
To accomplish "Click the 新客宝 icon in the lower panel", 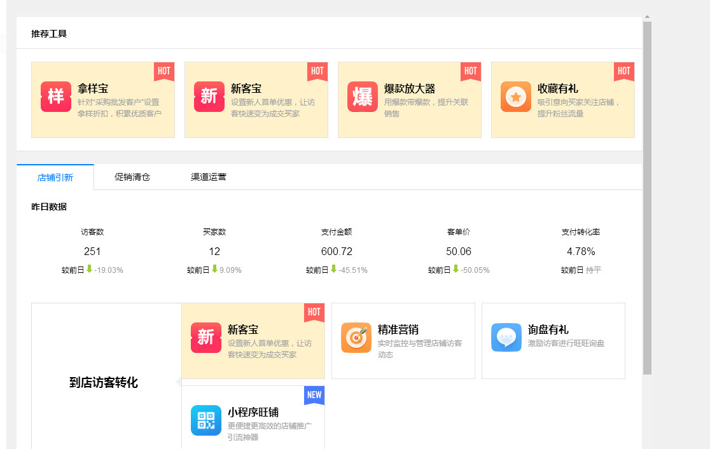I will click(x=205, y=338).
